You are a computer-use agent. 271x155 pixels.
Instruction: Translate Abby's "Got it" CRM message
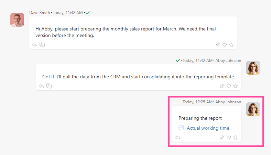pyautogui.click(x=49, y=86)
